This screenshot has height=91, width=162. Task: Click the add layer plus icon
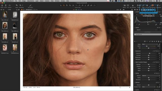(135, 41)
